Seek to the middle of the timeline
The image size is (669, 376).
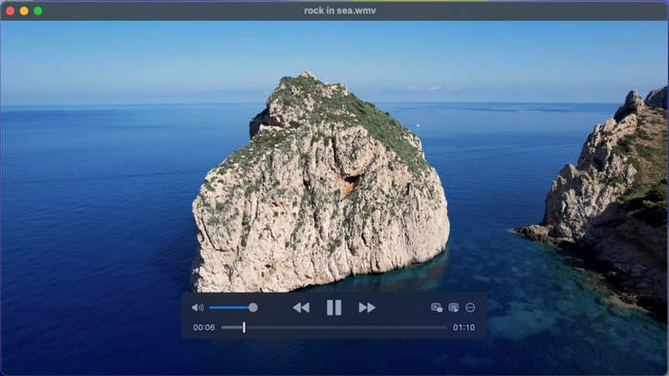(x=334, y=327)
